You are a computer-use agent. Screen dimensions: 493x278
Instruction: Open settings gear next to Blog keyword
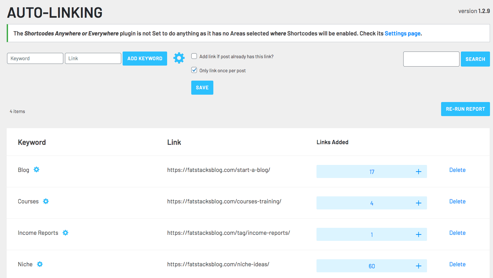(36, 170)
